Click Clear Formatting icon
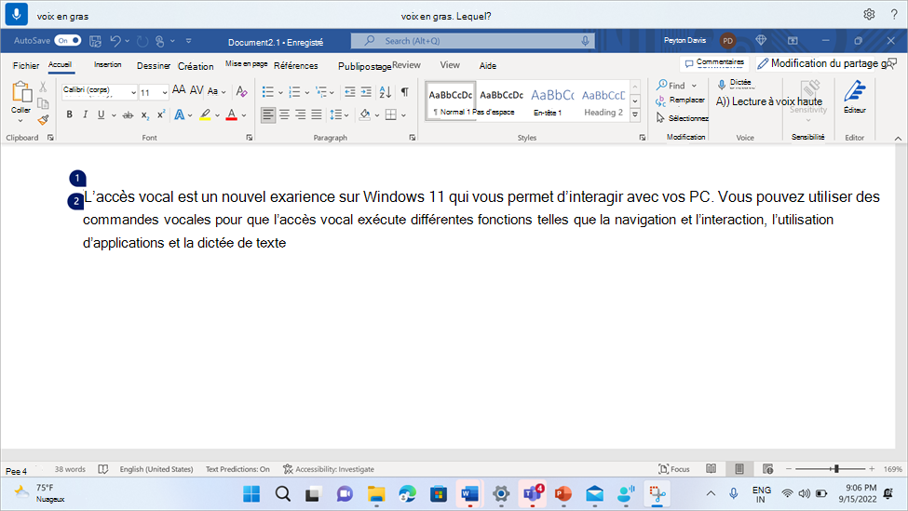The image size is (908, 511). tap(241, 91)
